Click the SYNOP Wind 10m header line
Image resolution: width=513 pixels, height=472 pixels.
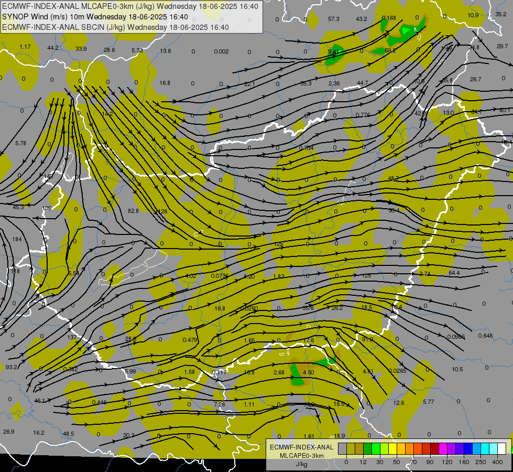95,17
